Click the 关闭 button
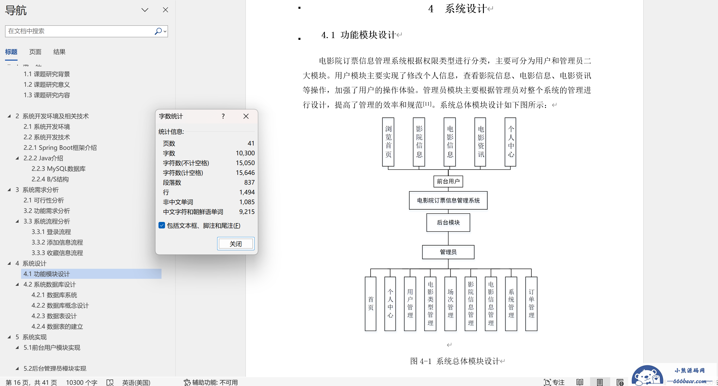The height and width of the screenshot is (386, 718). click(235, 244)
